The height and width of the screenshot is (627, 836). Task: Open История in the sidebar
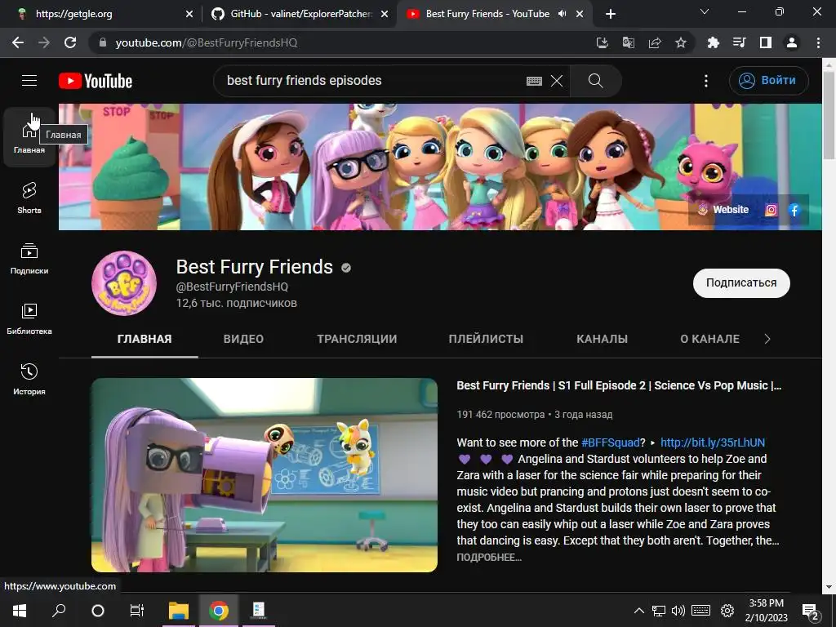pos(29,379)
